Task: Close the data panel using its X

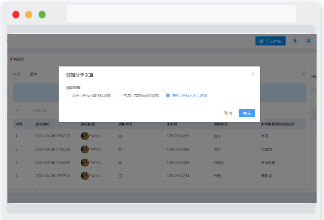Action: [x=303, y=74]
